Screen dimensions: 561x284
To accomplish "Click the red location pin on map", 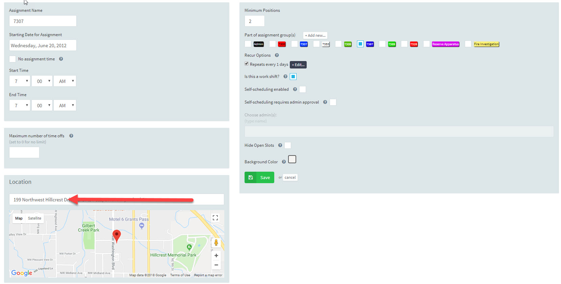I will 117,236.
